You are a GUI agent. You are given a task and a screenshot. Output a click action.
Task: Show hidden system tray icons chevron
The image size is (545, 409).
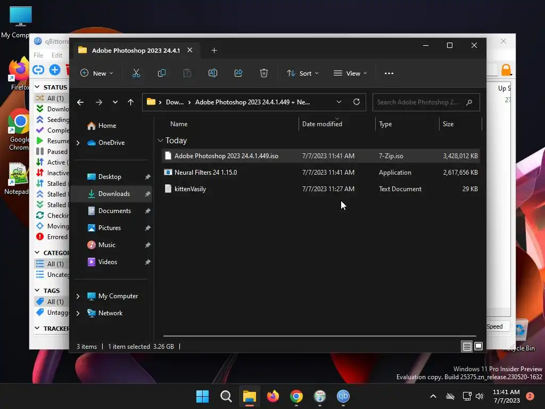[433, 396]
